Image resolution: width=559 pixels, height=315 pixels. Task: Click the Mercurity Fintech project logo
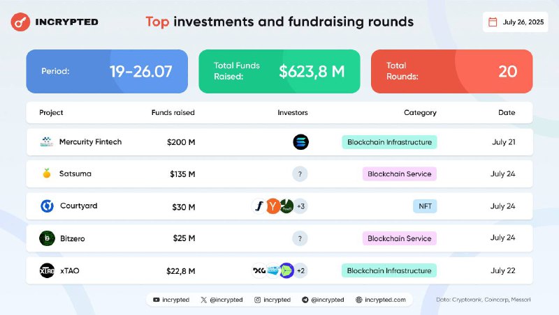[47, 142]
